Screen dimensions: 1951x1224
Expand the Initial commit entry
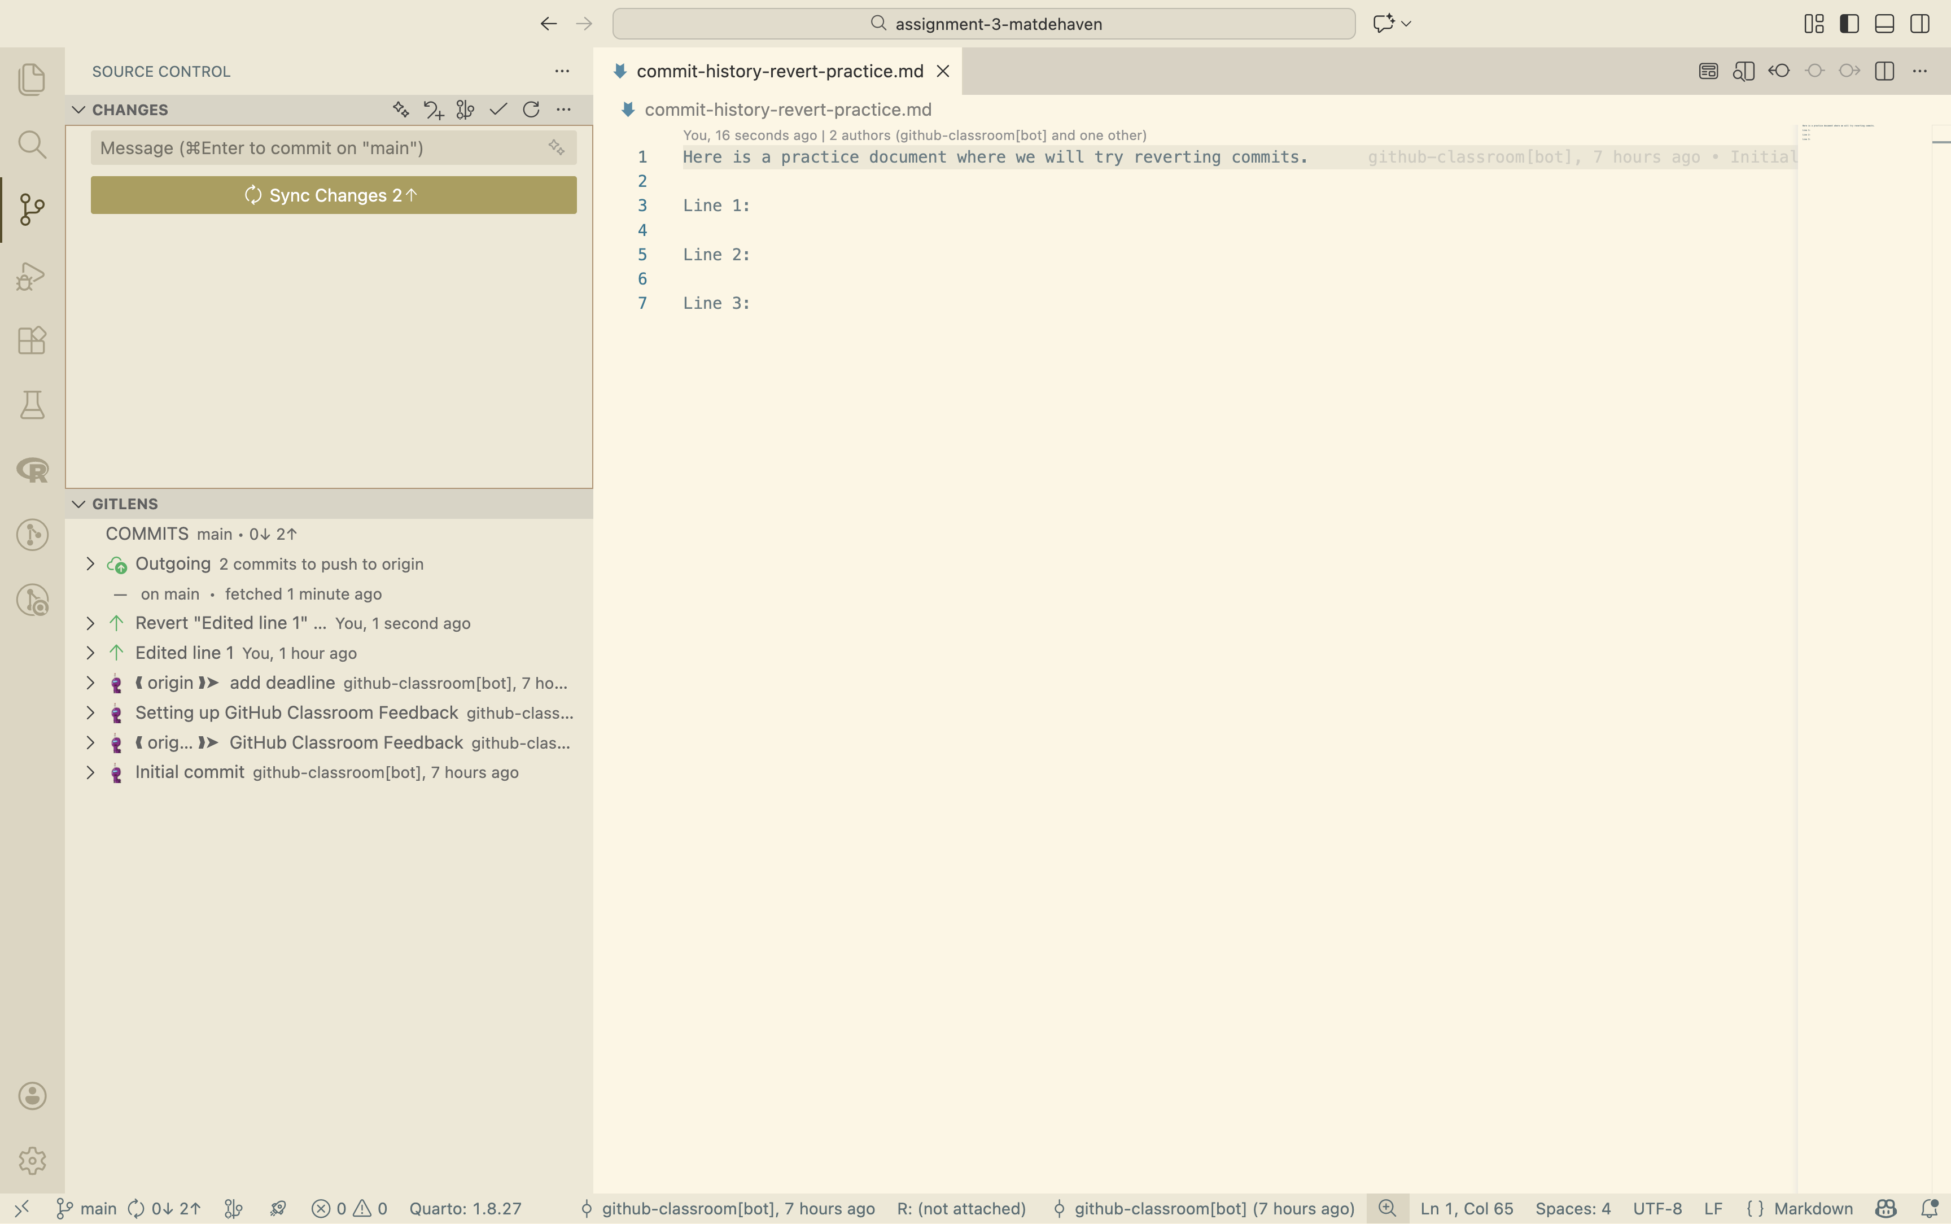90,773
